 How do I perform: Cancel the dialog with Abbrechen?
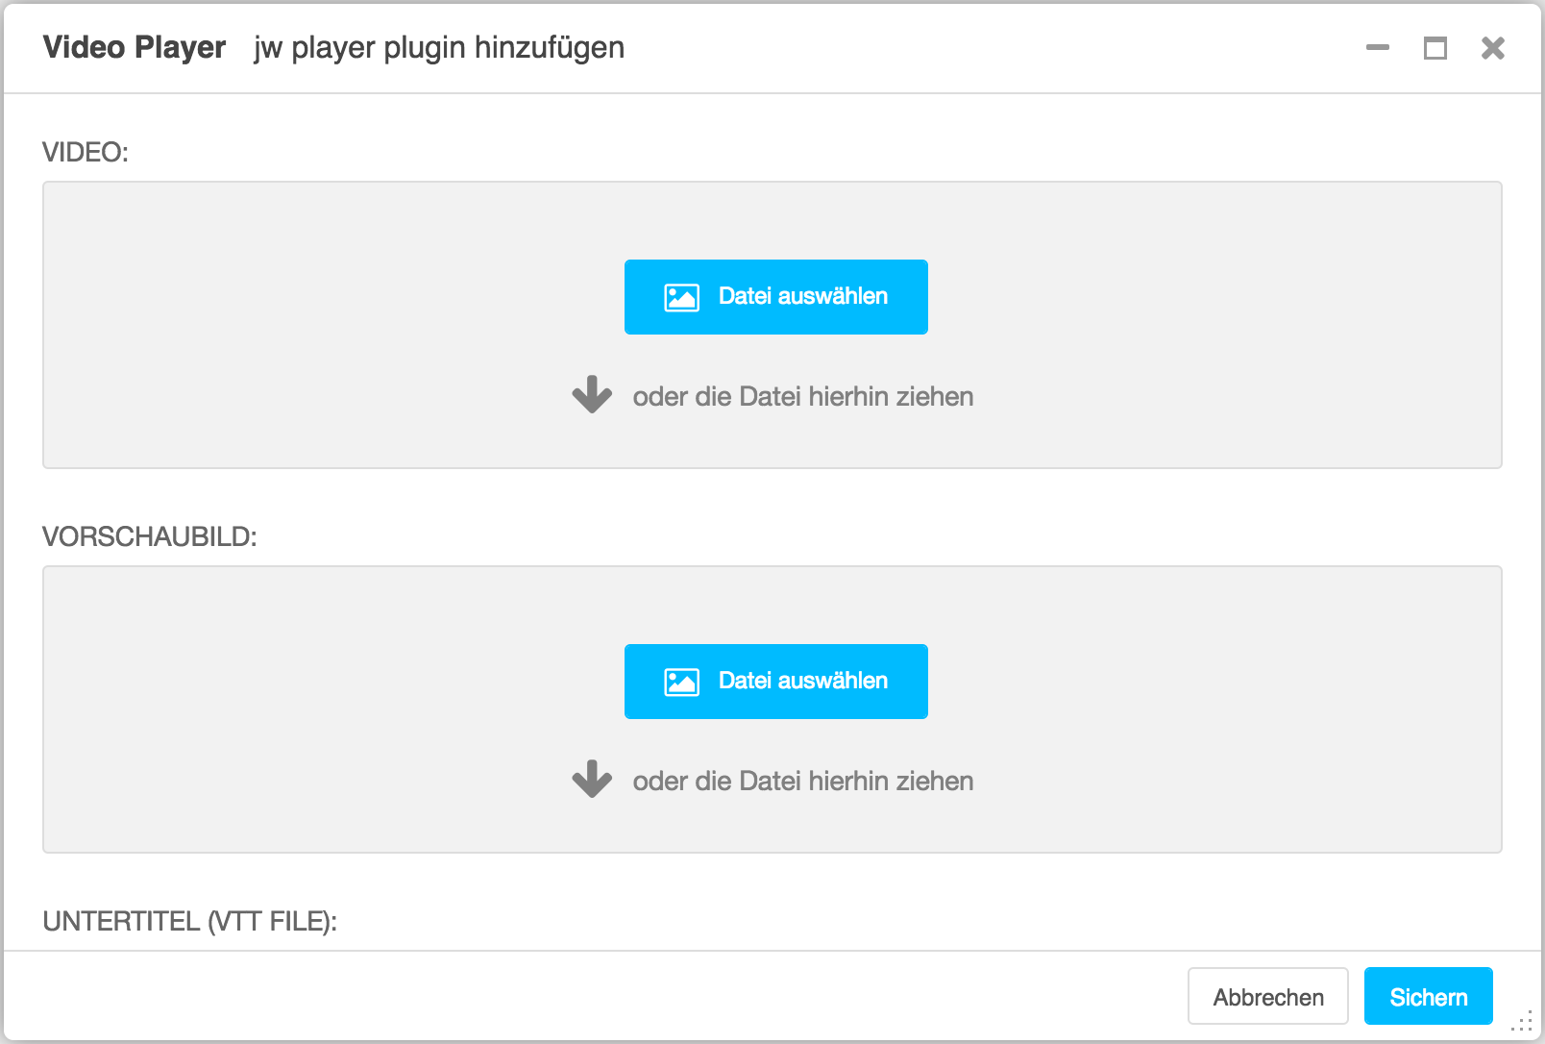[x=1267, y=997]
